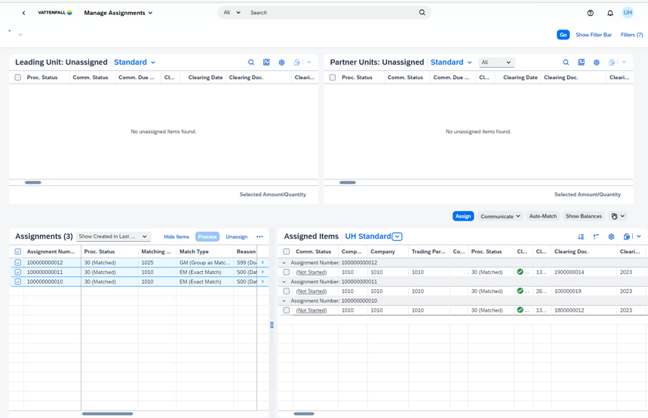Open details arrow for assignment 100000000010
The image size is (648, 418).
point(263,282)
